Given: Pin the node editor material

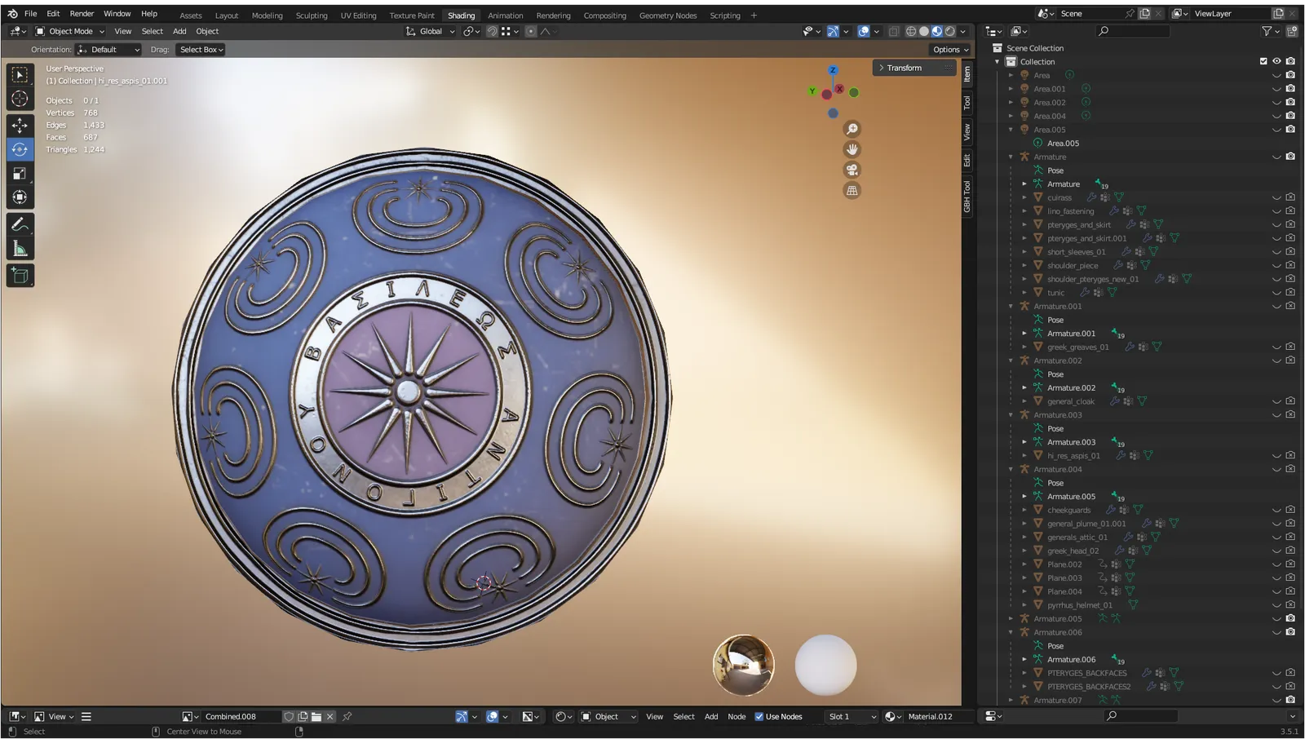Looking at the screenshot, I should (347, 716).
